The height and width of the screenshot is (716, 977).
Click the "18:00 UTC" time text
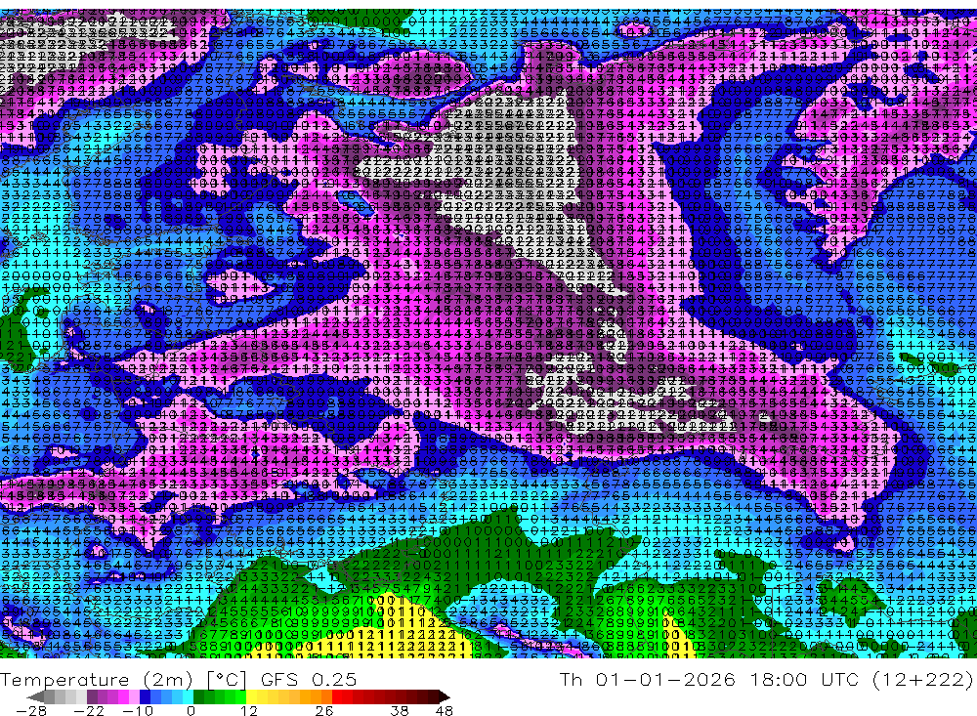(804, 679)
